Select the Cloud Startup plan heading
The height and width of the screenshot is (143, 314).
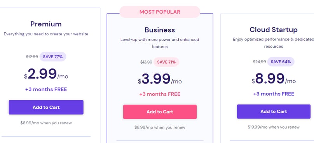click(274, 30)
